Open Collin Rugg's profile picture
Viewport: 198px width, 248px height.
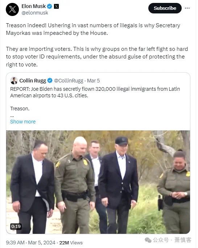[x=14, y=81]
